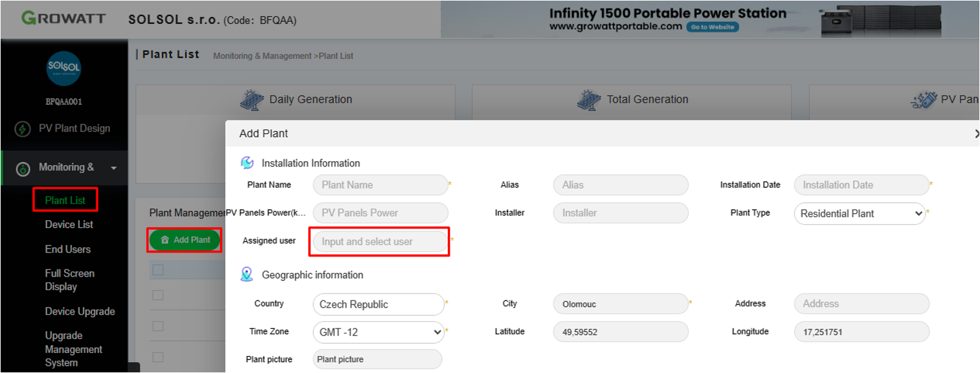Click the Assigned user input field
This screenshot has height=373, width=980.
click(380, 242)
